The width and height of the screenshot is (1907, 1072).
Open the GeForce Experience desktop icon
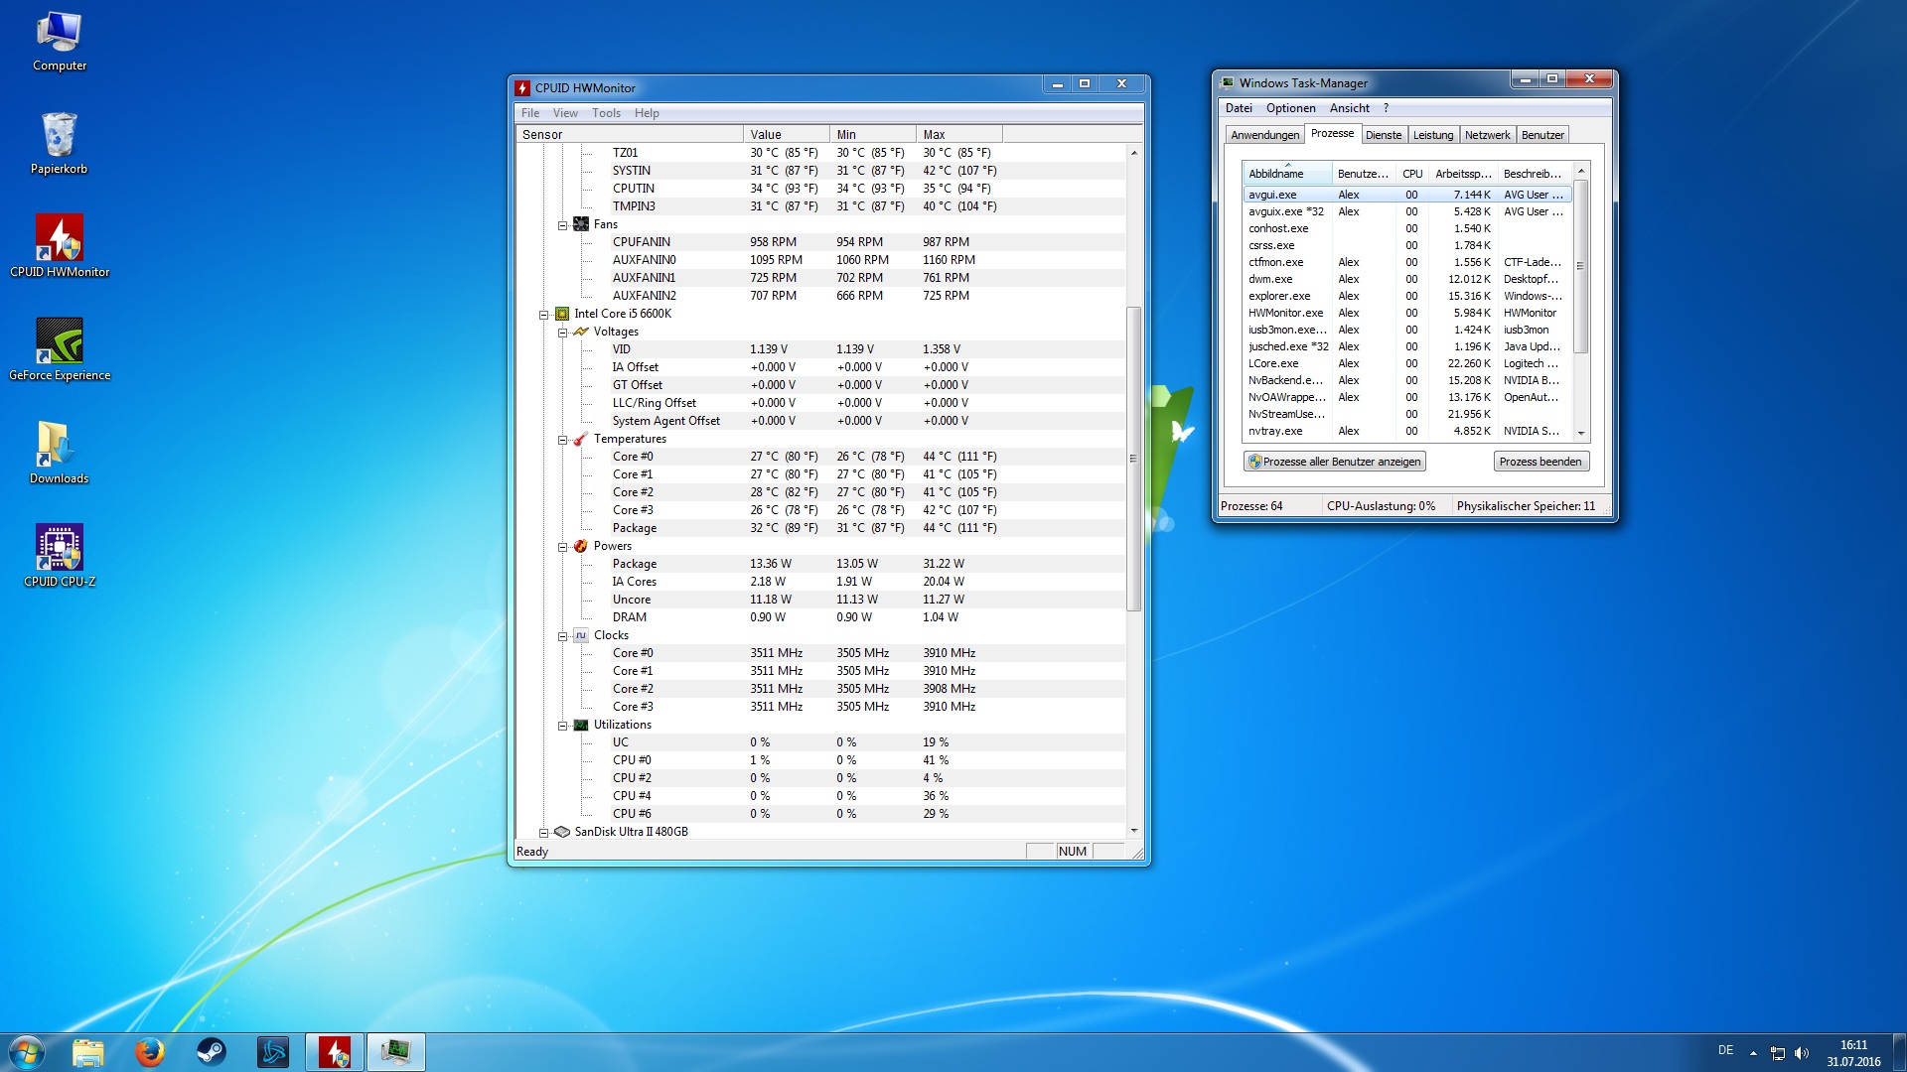coord(60,341)
